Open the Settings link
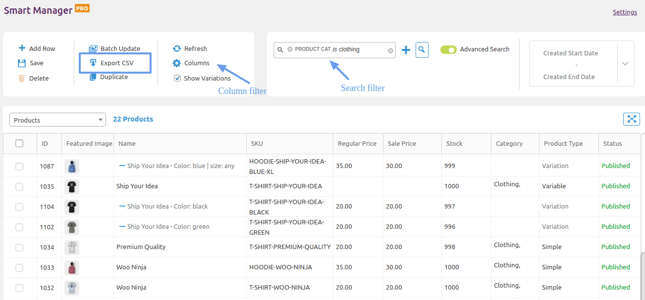 625,12
